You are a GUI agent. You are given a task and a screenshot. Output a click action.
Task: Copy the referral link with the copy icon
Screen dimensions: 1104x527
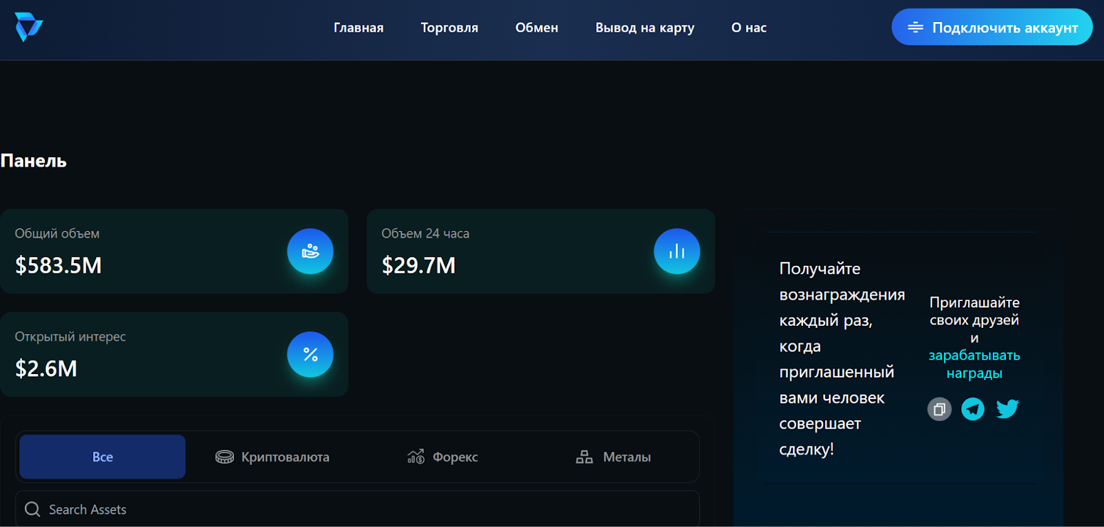pos(939,409)
